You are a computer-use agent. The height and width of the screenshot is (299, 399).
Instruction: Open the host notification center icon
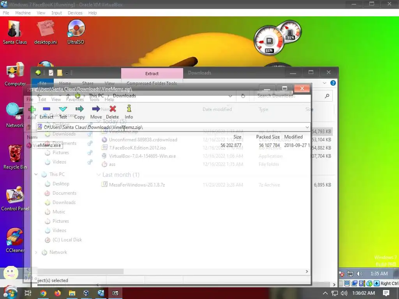click(386, 293)
